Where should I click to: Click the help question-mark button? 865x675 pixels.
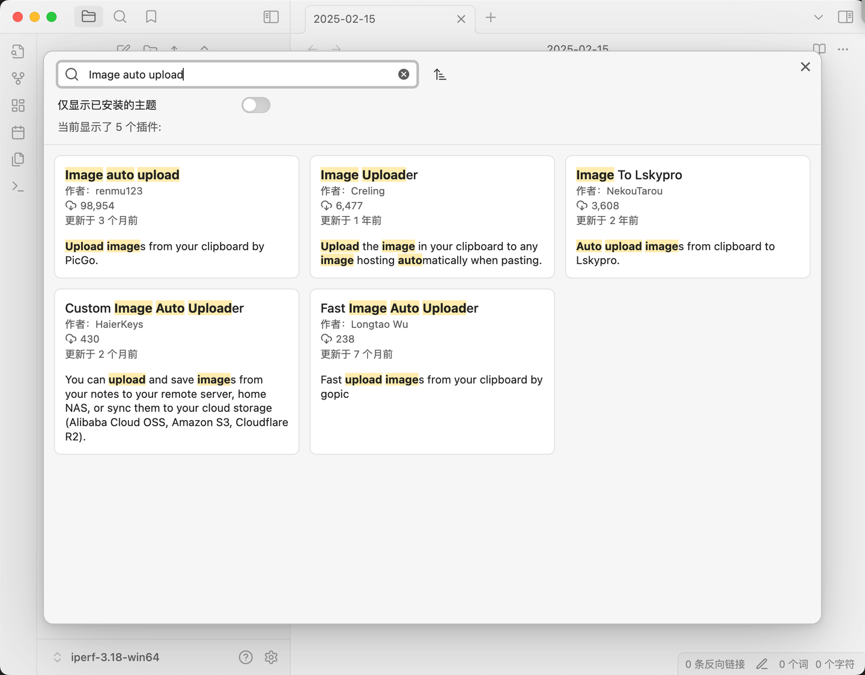[246, 657]
